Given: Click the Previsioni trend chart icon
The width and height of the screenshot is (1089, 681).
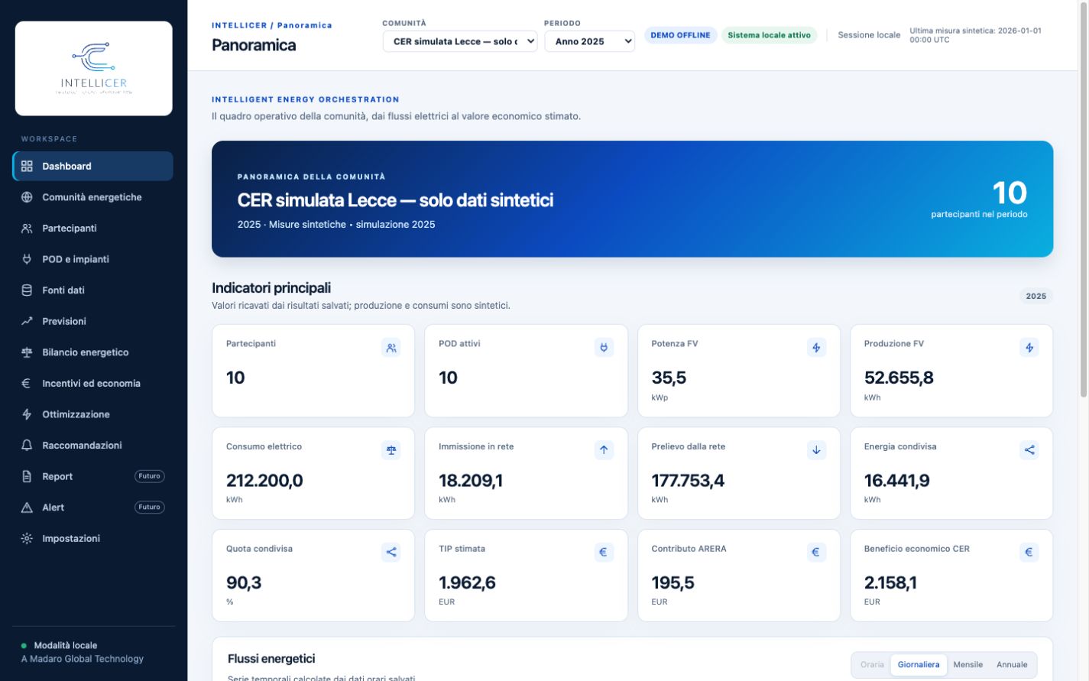Looking at the screenshot, I should coord(27,321).
